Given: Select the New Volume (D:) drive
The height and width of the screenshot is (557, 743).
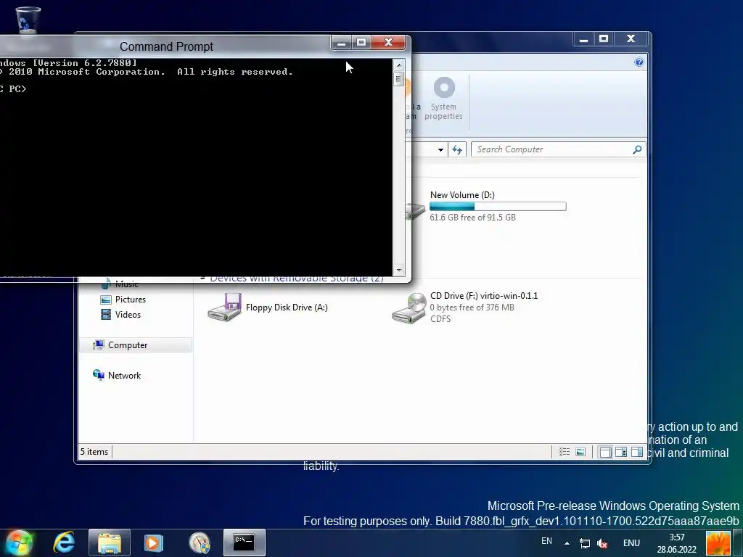Looking at the screenshot, I should tap(485, 207).
